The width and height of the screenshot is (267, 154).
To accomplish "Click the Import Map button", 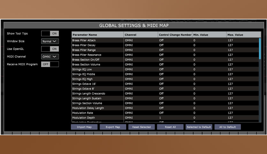I will (84, 127).
